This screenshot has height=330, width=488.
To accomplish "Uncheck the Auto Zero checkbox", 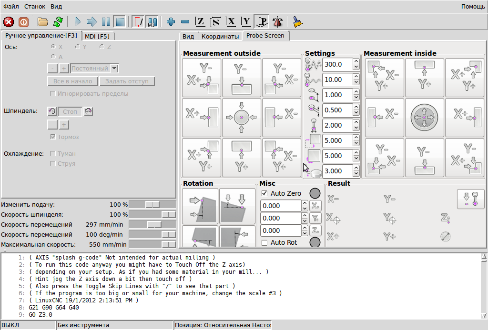I will [265, 193].
